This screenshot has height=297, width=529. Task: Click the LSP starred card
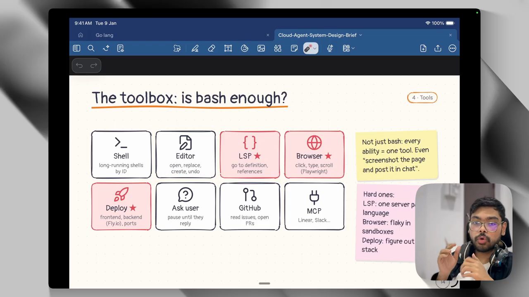(x=250, y=155)
